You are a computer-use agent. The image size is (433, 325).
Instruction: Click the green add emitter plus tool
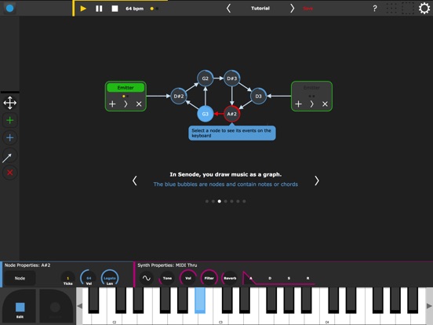click(10, 120)
